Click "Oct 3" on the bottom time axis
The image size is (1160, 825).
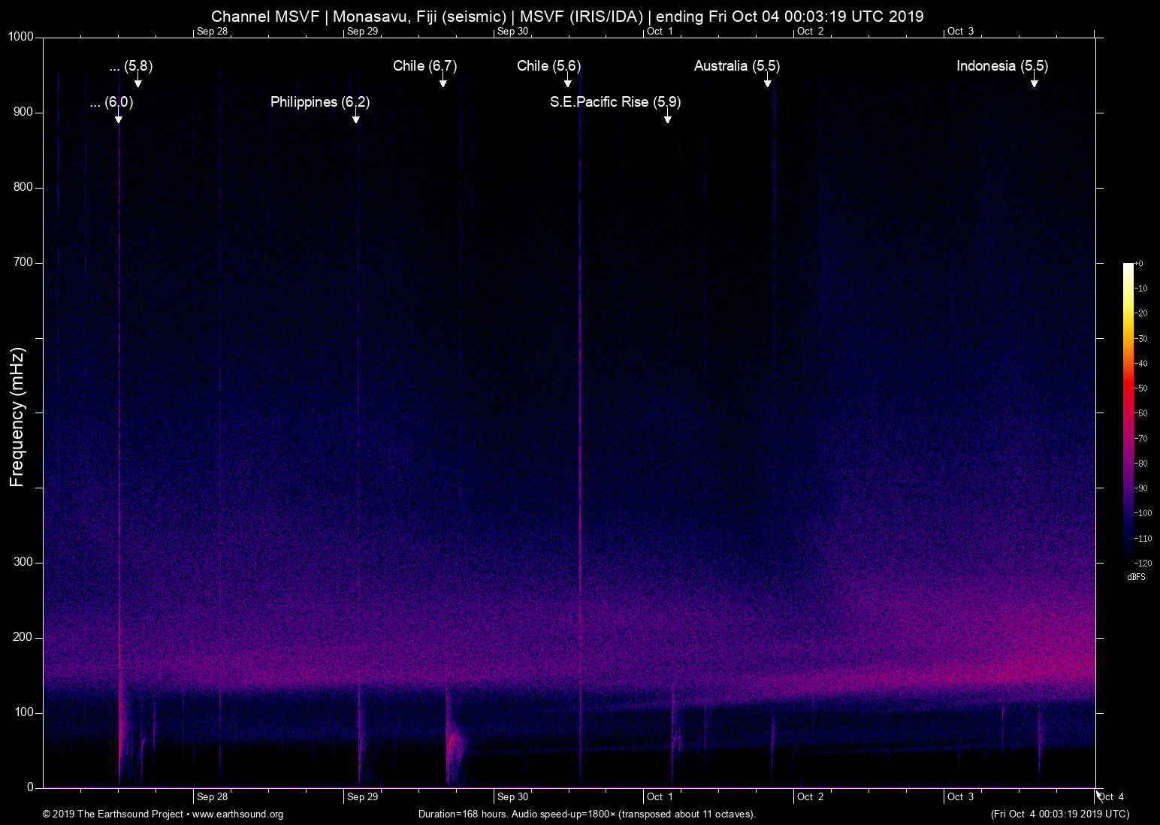[961, 796]
